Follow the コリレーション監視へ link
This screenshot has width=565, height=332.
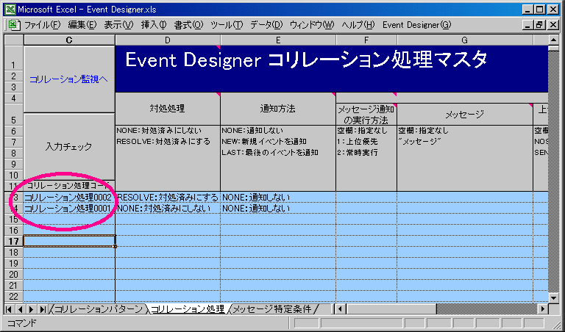tap(68, 79)
